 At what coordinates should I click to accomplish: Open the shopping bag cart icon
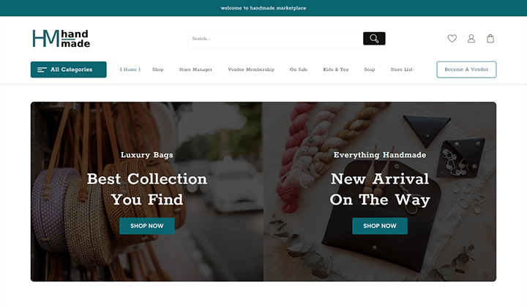[490, 39]
